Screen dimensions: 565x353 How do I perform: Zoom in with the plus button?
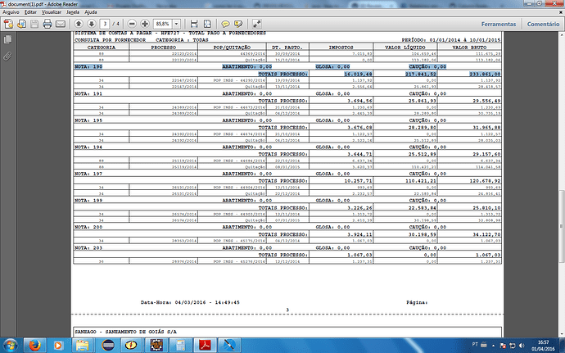tap(145, 24)
